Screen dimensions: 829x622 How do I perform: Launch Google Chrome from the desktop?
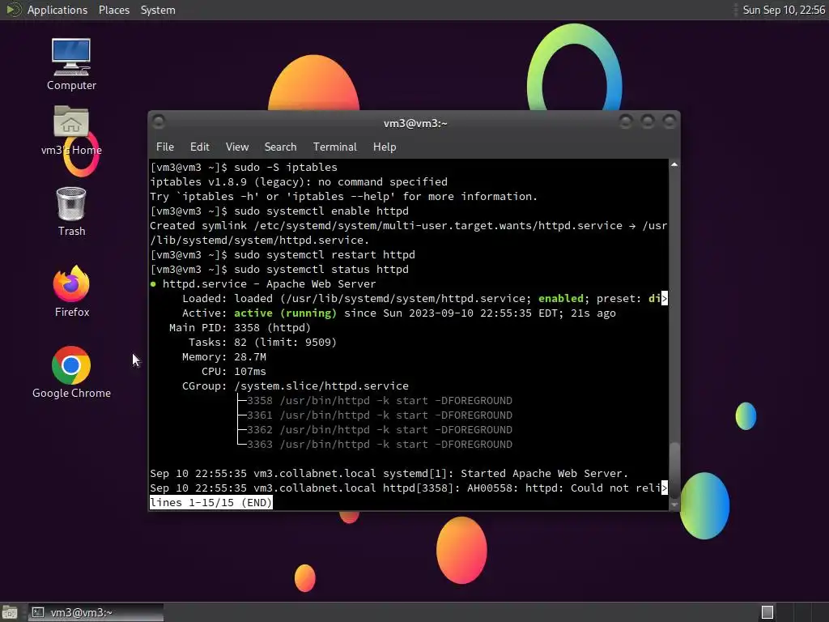[71, 372]
